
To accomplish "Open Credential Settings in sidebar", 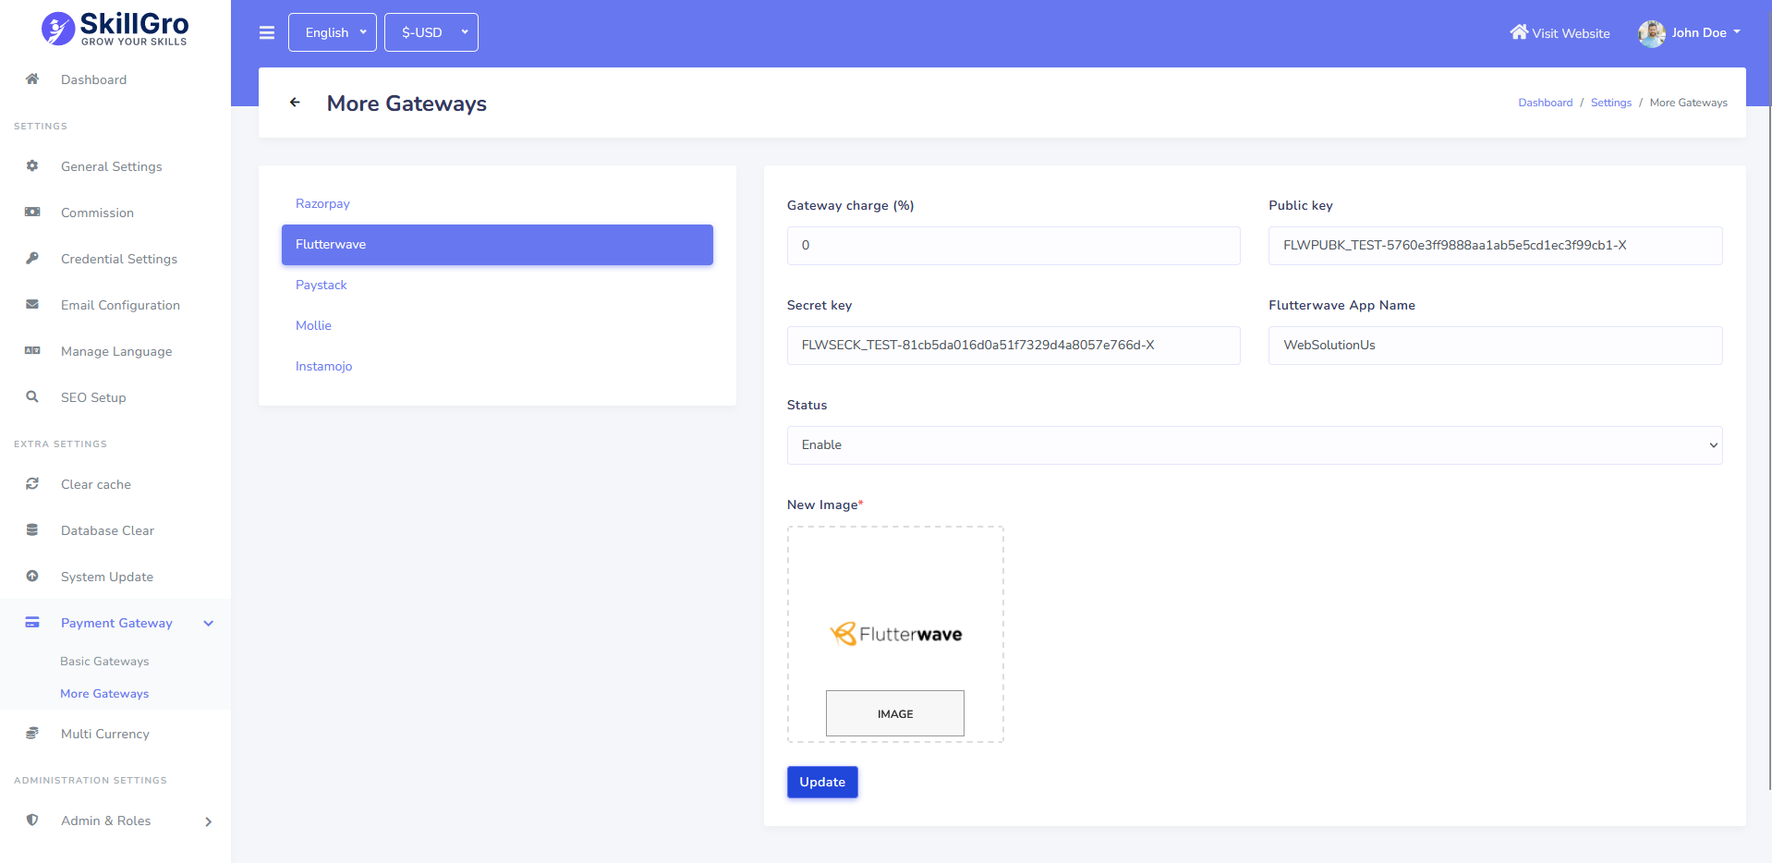I will [x=119, y=259].
